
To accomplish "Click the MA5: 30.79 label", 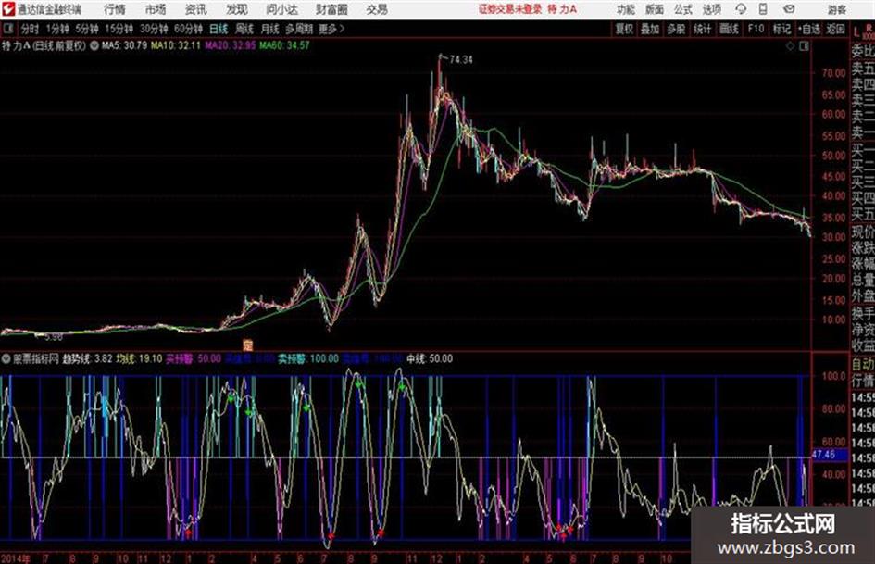I will (x=124, y=45).
